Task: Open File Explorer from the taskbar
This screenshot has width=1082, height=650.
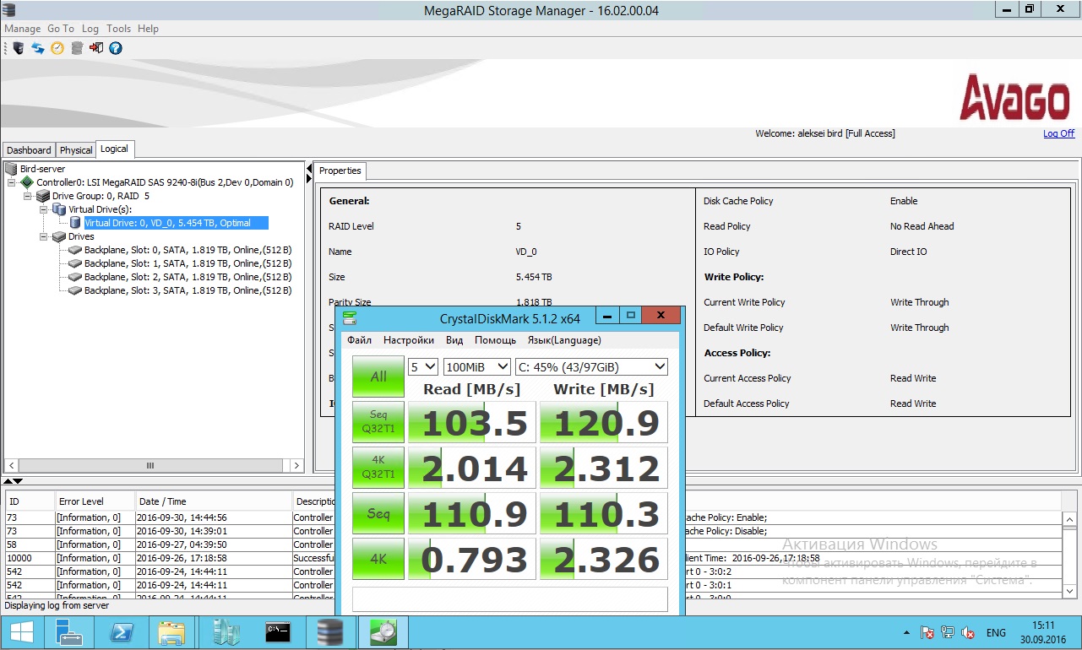Action: coord(171,632)
